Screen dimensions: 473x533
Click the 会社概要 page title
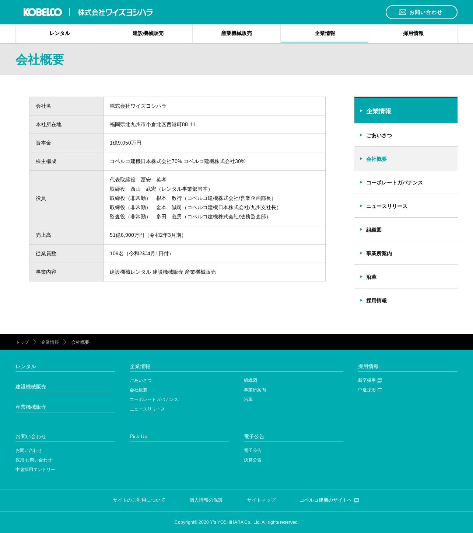(40, 59)
